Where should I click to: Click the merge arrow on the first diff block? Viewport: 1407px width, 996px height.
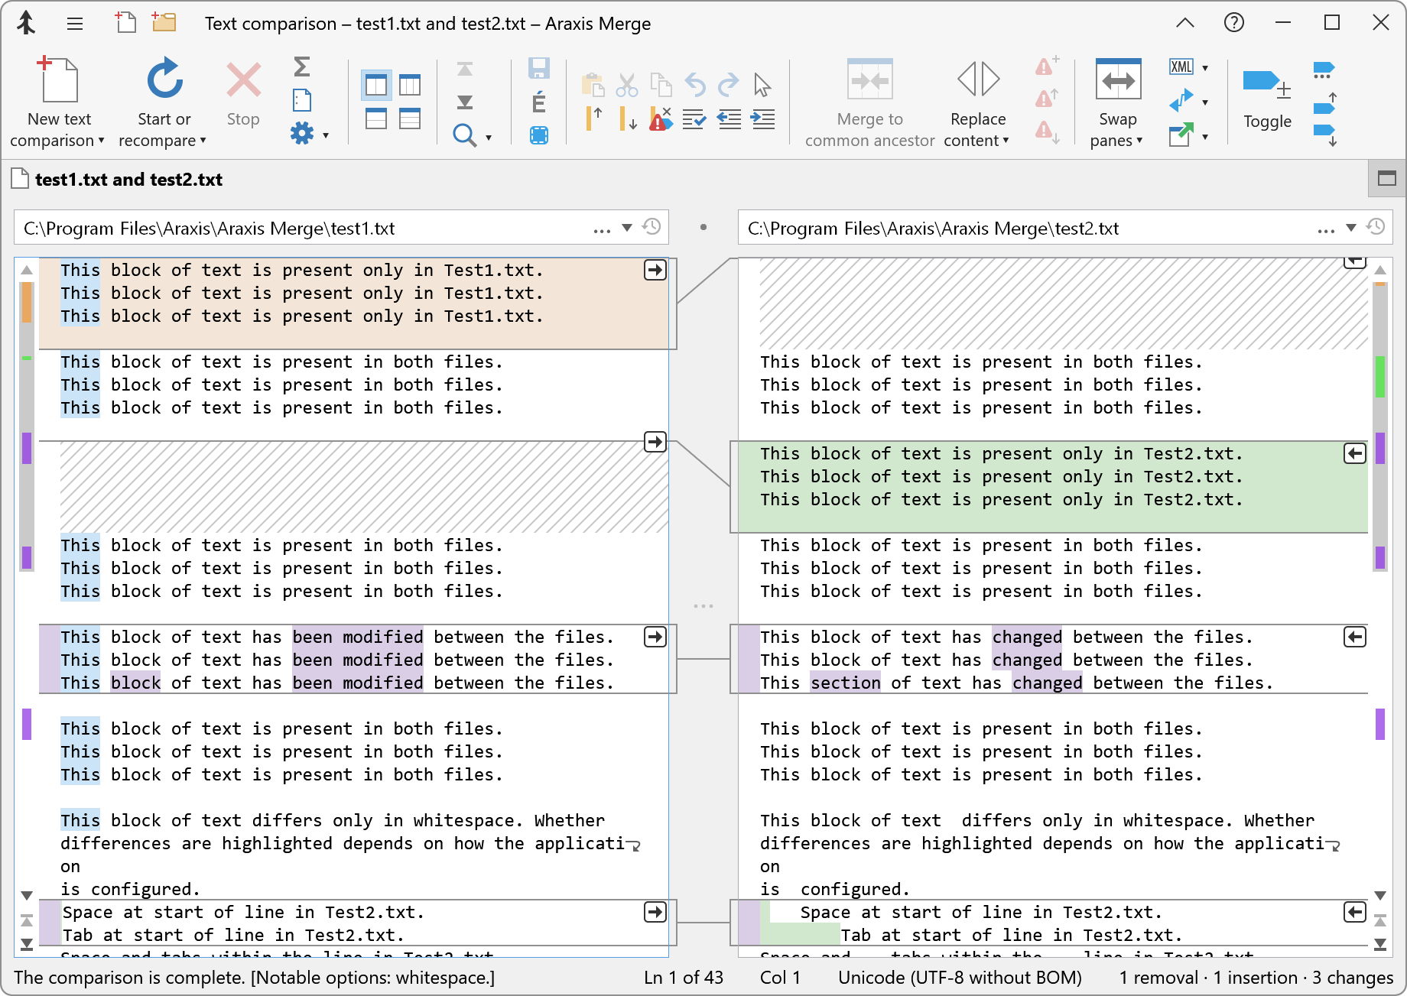655,269
